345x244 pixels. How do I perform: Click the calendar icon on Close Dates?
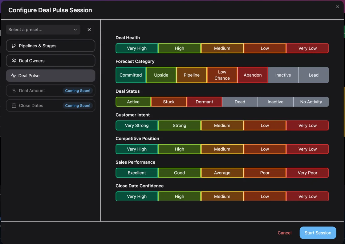coord(14,106)
